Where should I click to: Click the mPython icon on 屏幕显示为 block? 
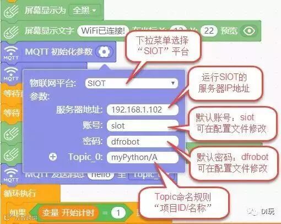[x=11, y=12]
